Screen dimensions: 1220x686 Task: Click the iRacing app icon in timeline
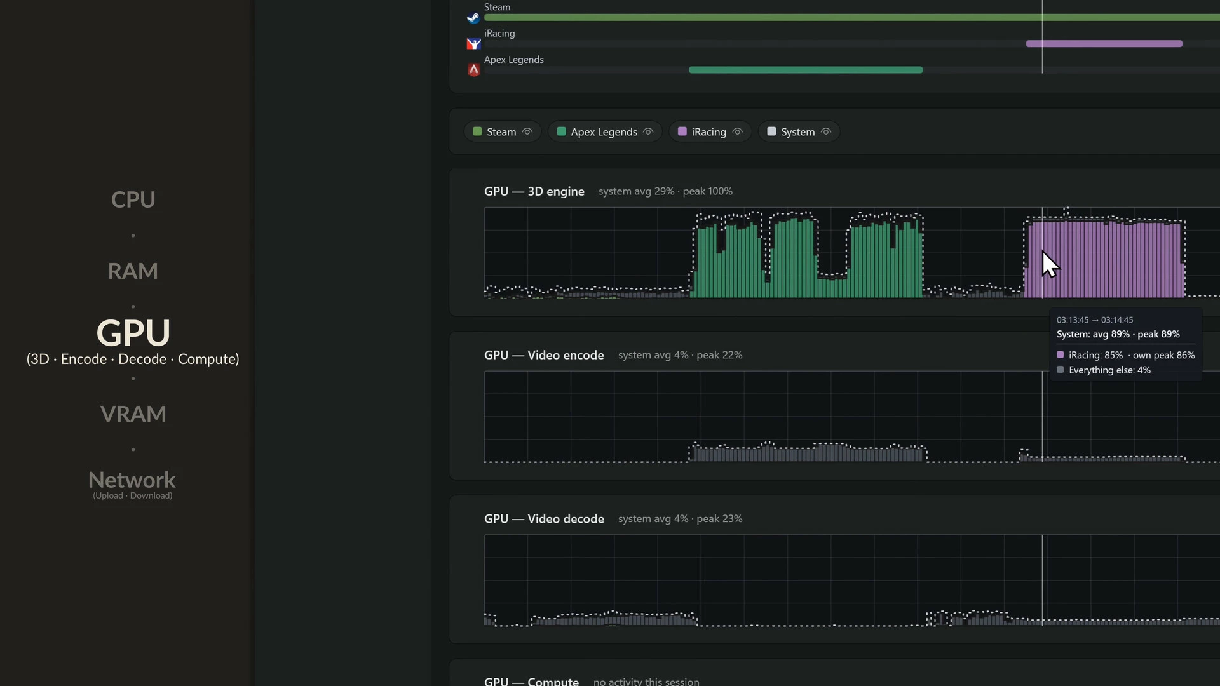point(473,44)
